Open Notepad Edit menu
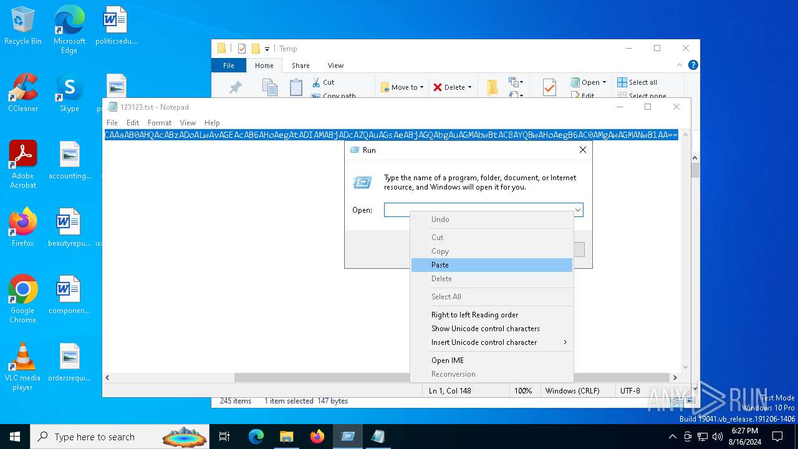 [133, 123]
